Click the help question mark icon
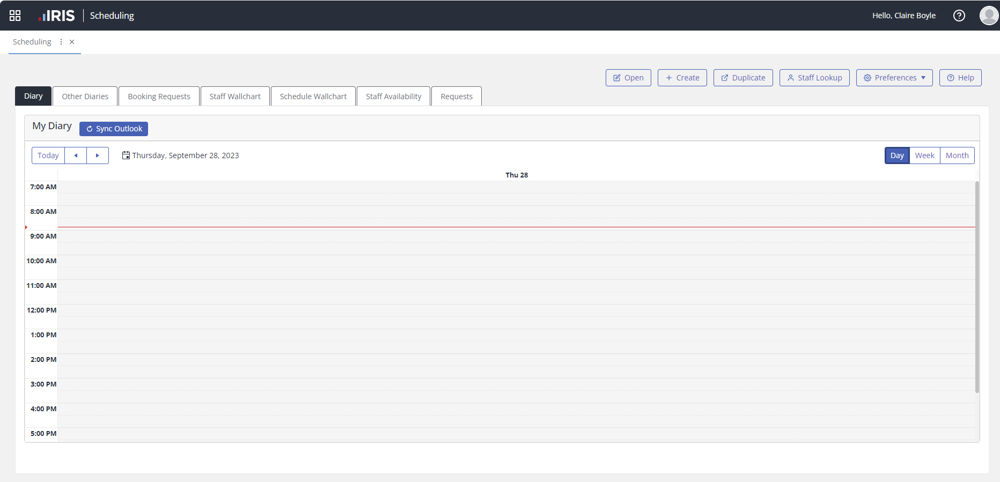 click(959, 16)
